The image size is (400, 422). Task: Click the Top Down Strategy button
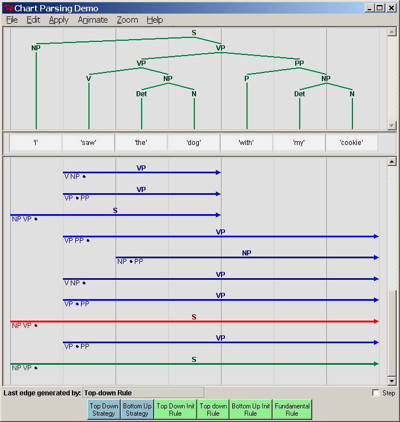104,410
